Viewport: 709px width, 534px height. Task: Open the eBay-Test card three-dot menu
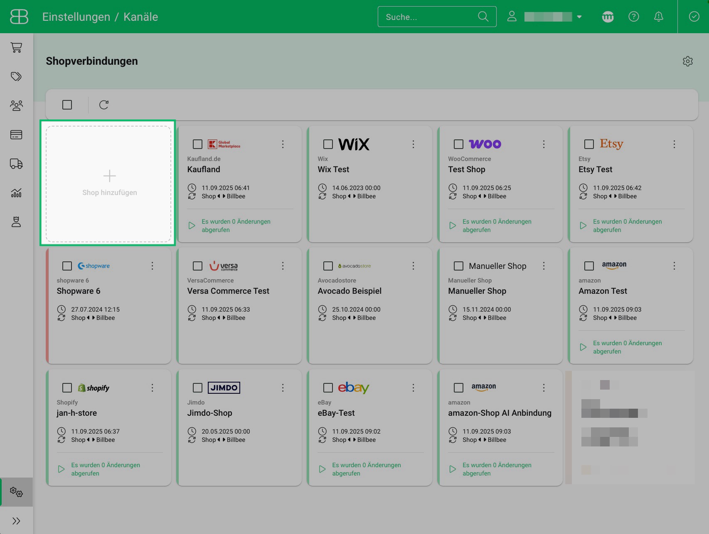click(413, 388)
